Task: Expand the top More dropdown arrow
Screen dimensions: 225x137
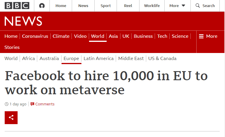Action: pyautogui.click(x=183, y=6)
